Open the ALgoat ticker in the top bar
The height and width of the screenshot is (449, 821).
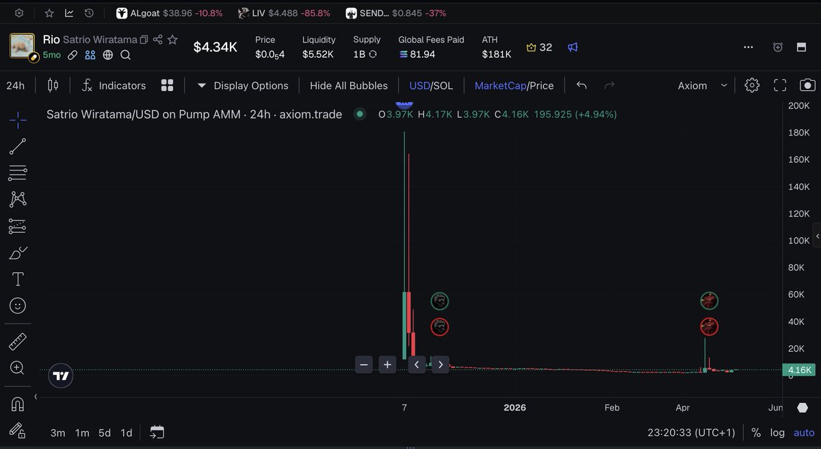(x=169, y=13)
